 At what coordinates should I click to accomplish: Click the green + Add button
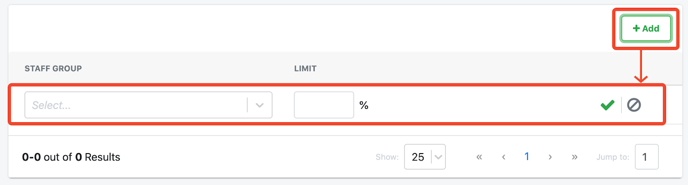[x=646, y=28]
